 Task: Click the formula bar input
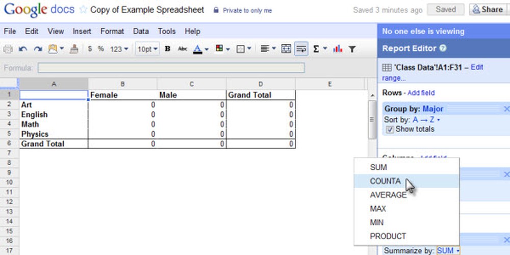171,68
